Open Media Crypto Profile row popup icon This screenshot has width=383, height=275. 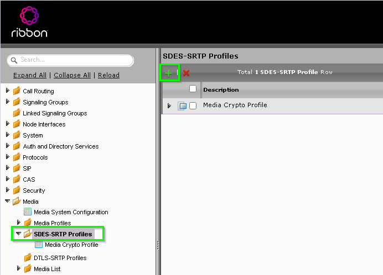click(182, 106)
